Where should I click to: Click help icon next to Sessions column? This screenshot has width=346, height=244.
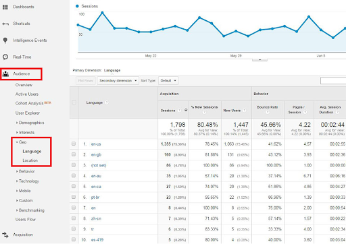pos(179,111)
